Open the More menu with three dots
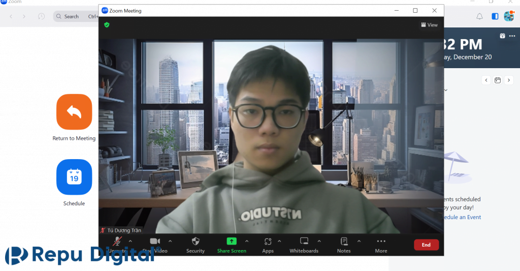The image size is (520, 271). (x=381, y=242)
